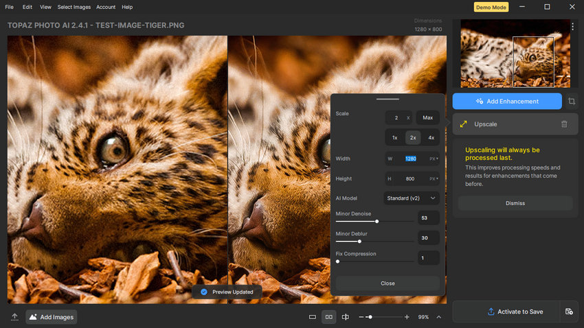The width and height of the screenshot is (584, 328).
Task: Select the Upscale enhancement row
Action: tap(515, 124)
